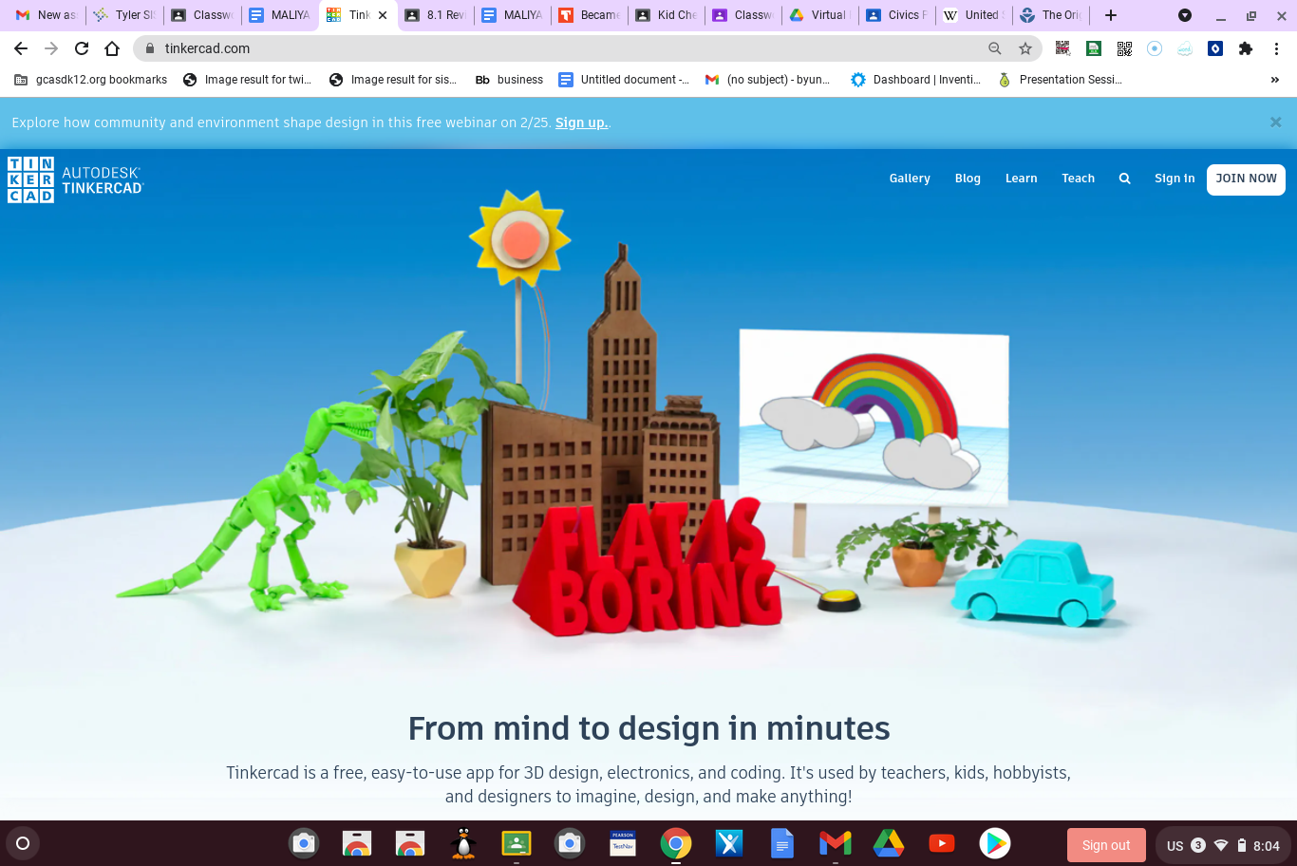
Task: Open the Extensions puzzle piece menu
Action: click(1246, 48)
